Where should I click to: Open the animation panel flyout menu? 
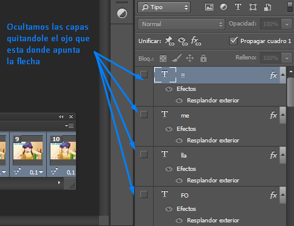(69, 125)
